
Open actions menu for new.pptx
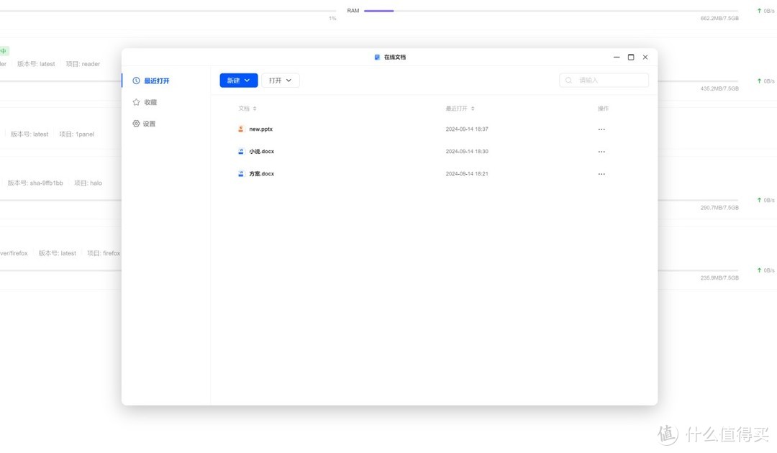point(601,129)
